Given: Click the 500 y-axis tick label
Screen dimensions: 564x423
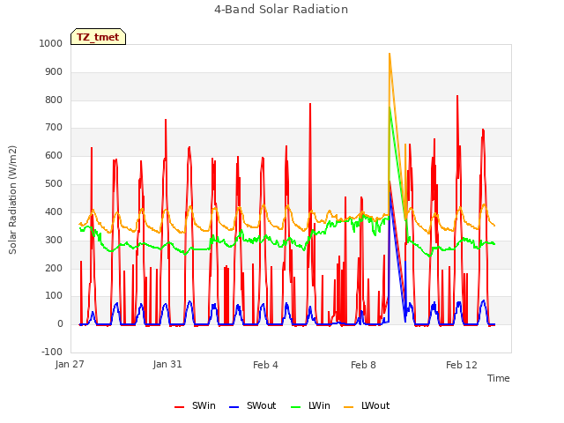Looking at the screenshot, I should [x=54, y=183].
